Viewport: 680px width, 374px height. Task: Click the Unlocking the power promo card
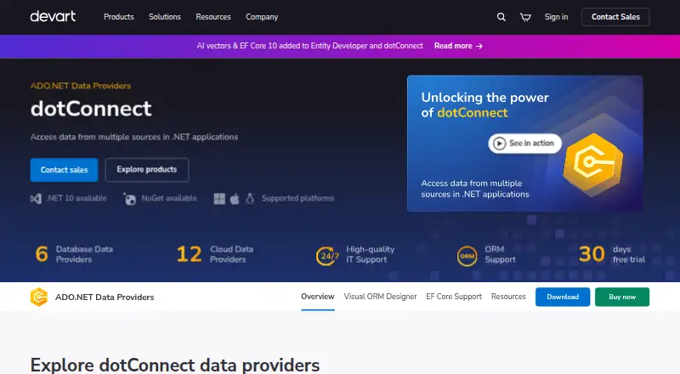524,143
